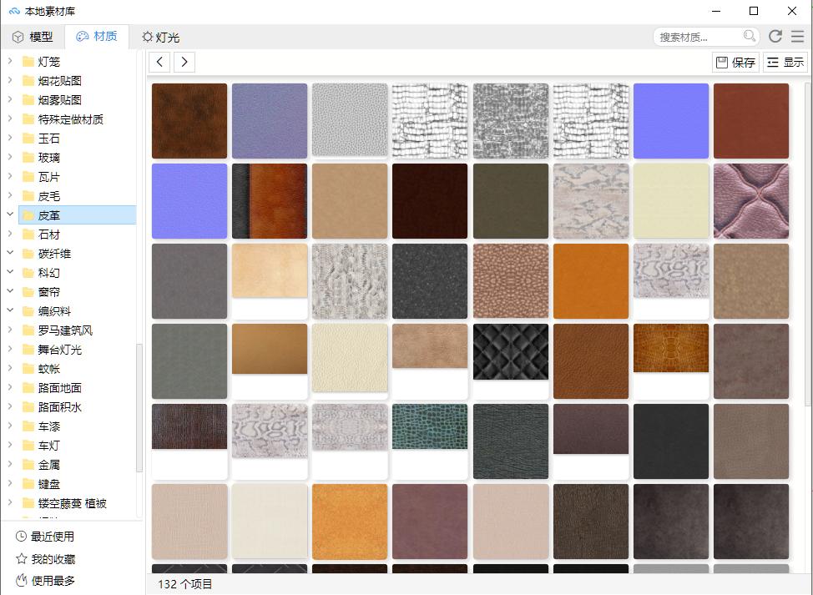The width and height of the screenshot is (813, 595).
Task: Select the 车漆 folder in the tree
Action: (x=48, y=426)
